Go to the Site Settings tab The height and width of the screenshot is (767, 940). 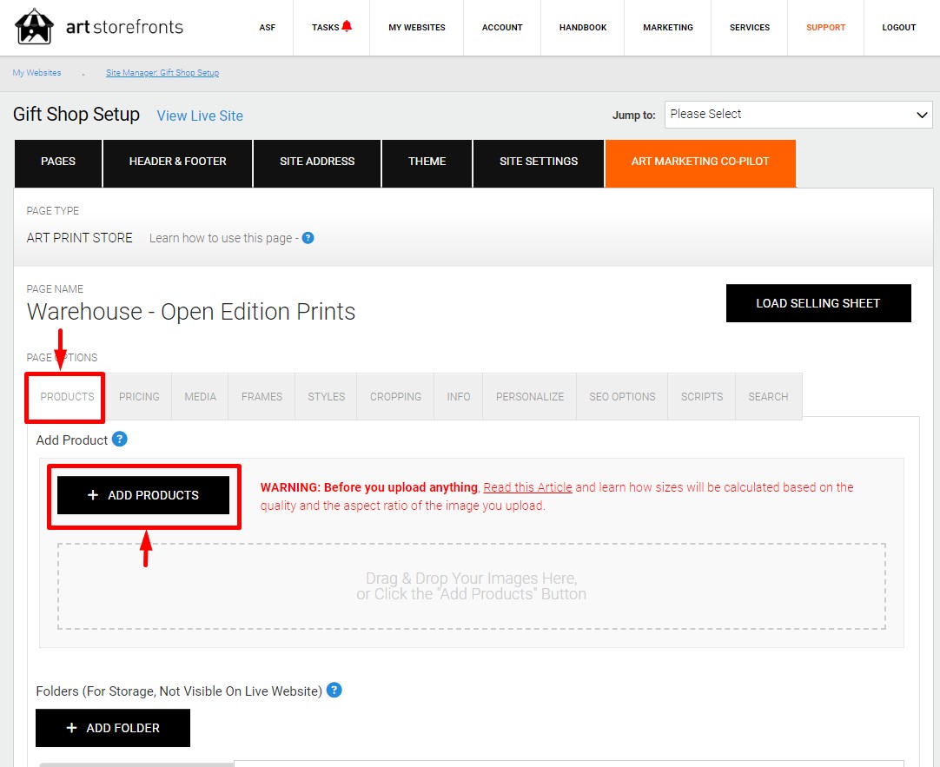(x=539, y=162)
